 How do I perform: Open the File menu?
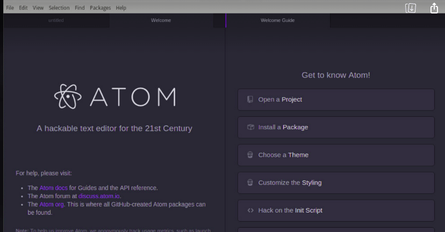click(10, 8)
